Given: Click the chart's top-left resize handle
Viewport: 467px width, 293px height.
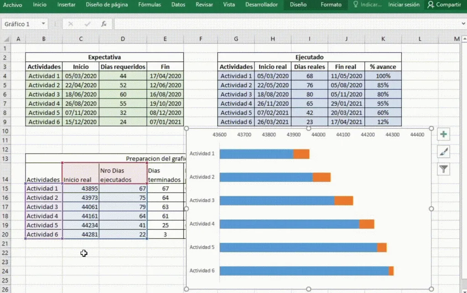Looking at the screenshot, I should point(187,129).
